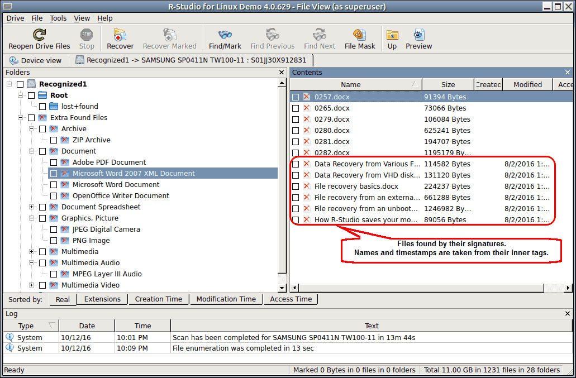Click the PNG Image folder icon

(65, 241)
